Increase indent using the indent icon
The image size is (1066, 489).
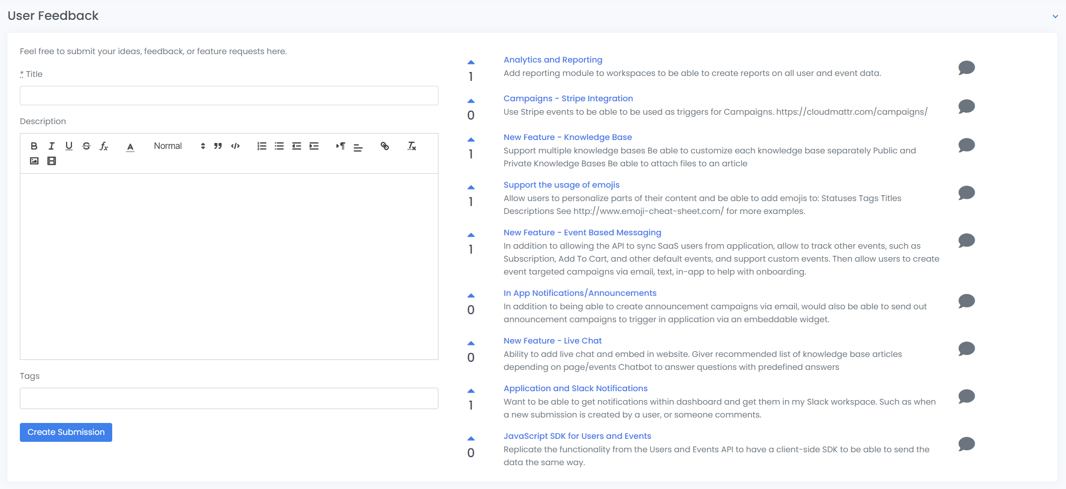314,146
